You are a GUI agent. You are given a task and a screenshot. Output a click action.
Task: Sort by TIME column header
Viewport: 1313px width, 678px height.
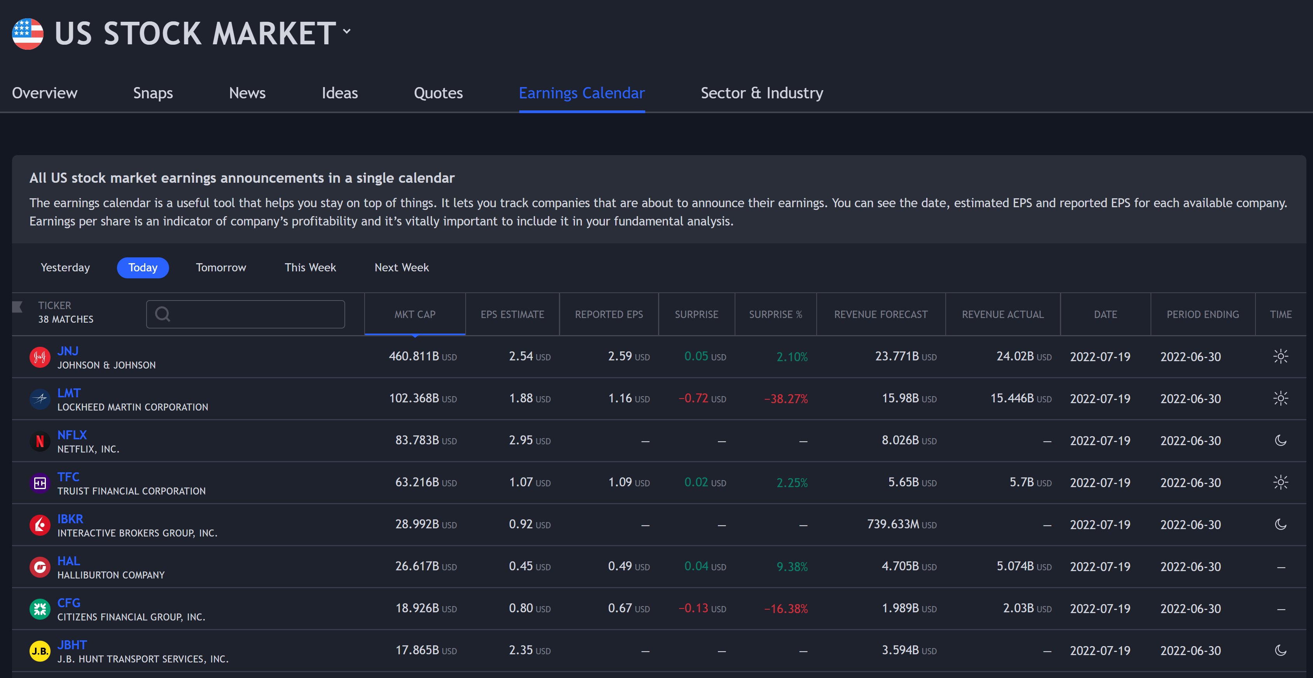tap(1281, 315)
